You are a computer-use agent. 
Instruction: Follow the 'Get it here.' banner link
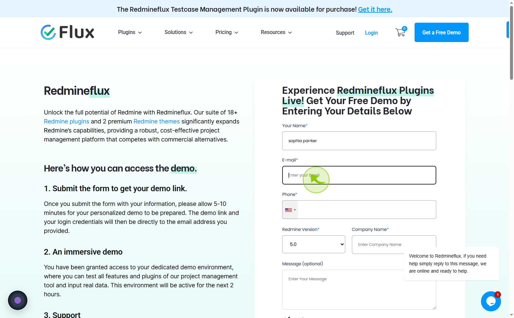[375, 9]
